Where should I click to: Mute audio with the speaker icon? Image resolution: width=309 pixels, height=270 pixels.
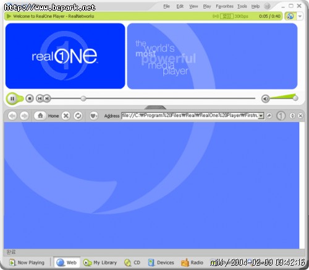265,99
